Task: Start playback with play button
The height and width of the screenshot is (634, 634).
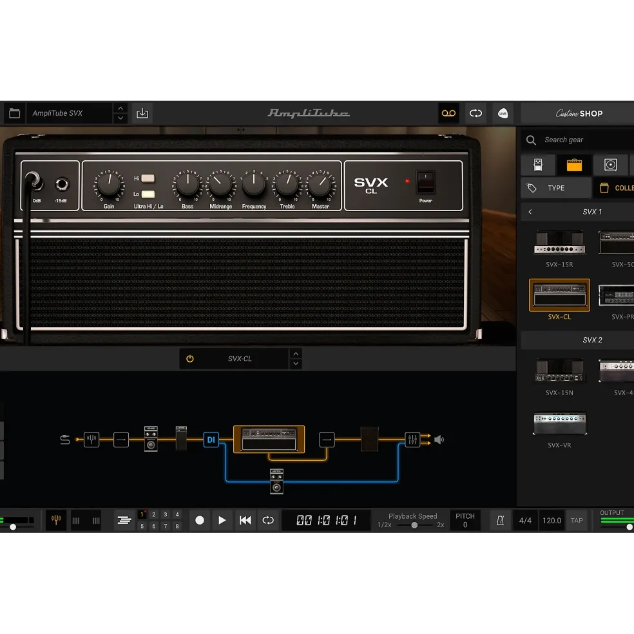Action: [x=222, y=520]
